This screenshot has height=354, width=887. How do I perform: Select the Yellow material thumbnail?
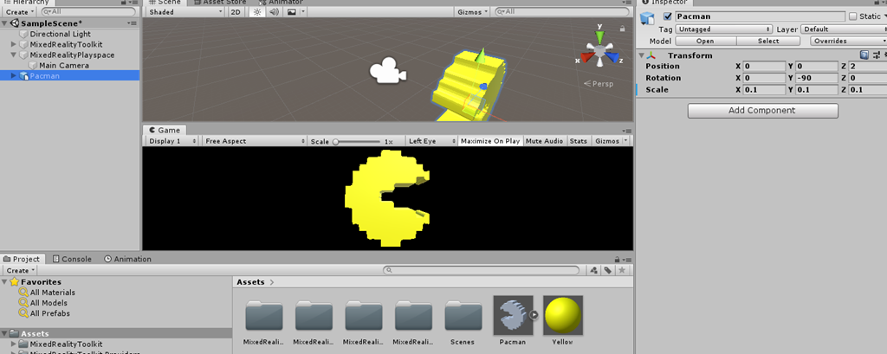click(x=562, y=315)
